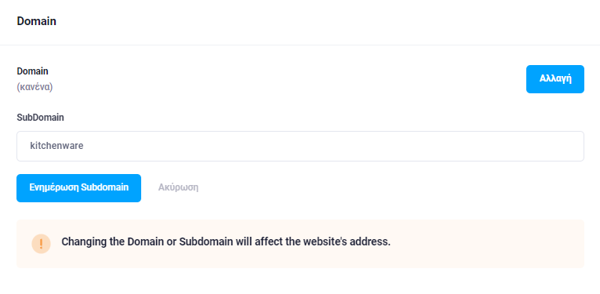Cancel editing via the Ακύρωση link
600x294 pixels.
click(178, 187)
